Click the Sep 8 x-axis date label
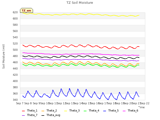Viewport: 160px width, 120px height. point(28,103)
